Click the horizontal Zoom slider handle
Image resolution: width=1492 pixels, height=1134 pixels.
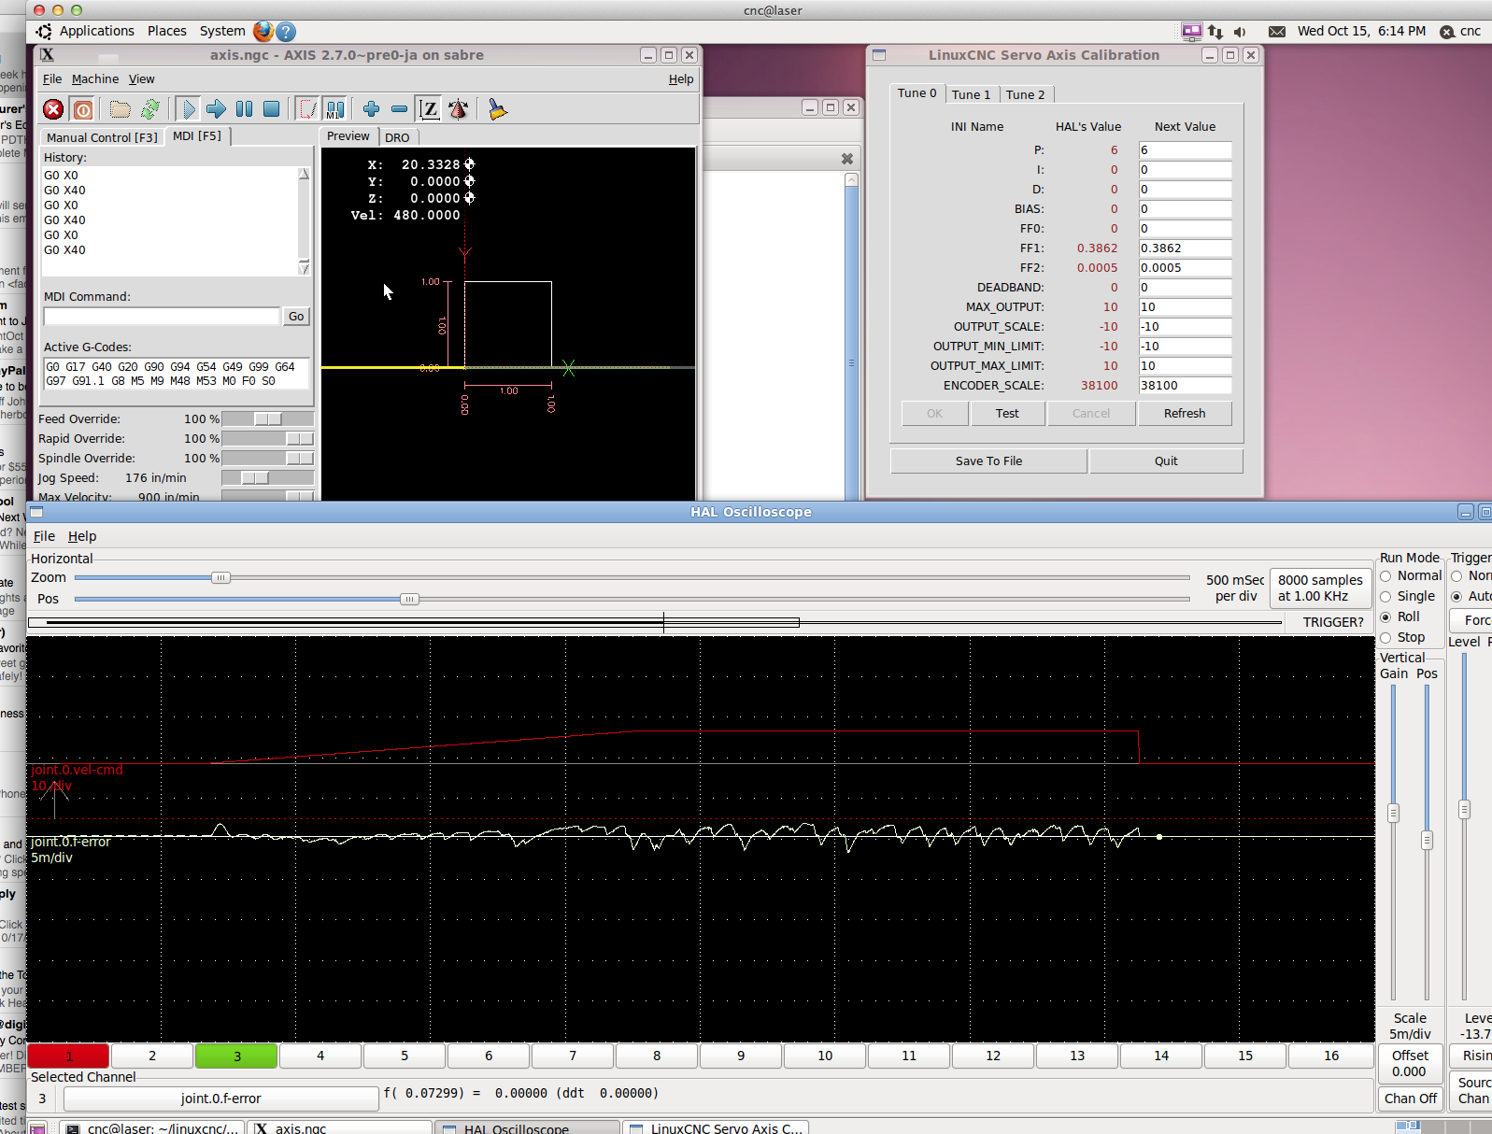[220, 578]
